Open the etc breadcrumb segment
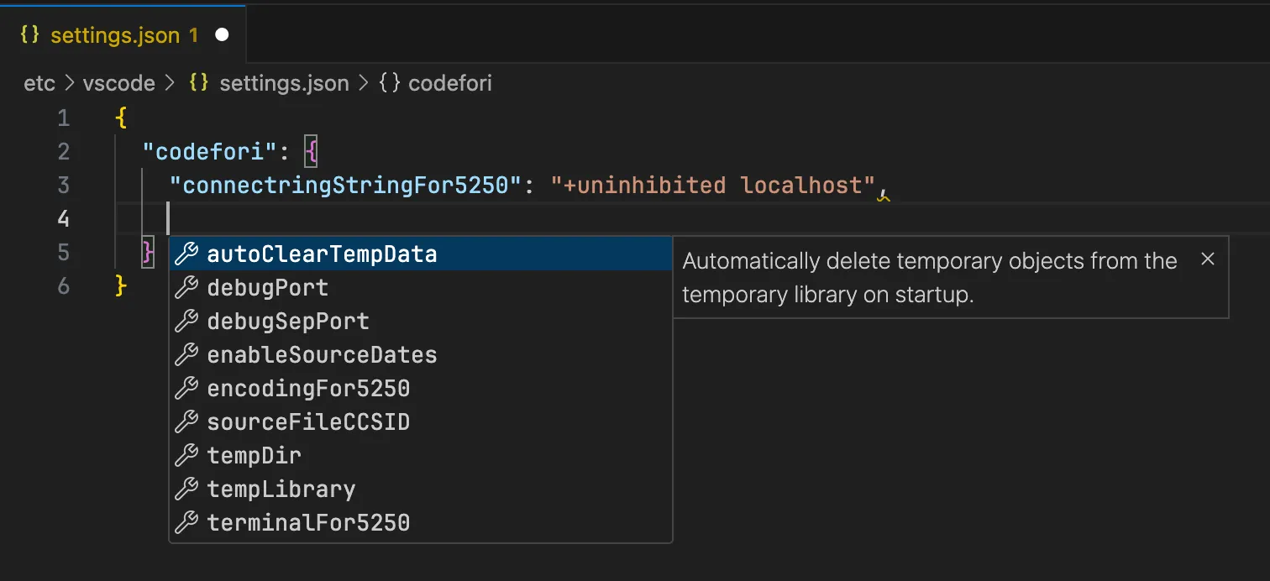 (39, 83)
